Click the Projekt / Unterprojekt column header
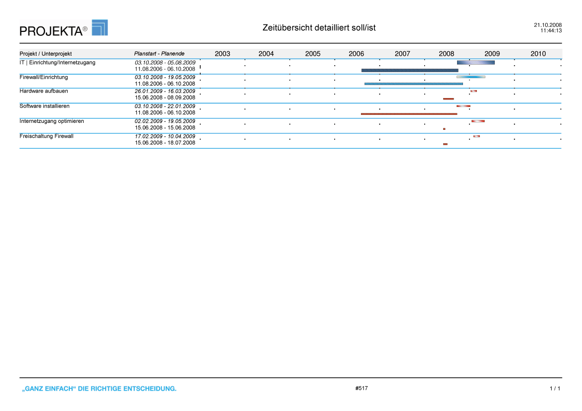 click(46, 54)
